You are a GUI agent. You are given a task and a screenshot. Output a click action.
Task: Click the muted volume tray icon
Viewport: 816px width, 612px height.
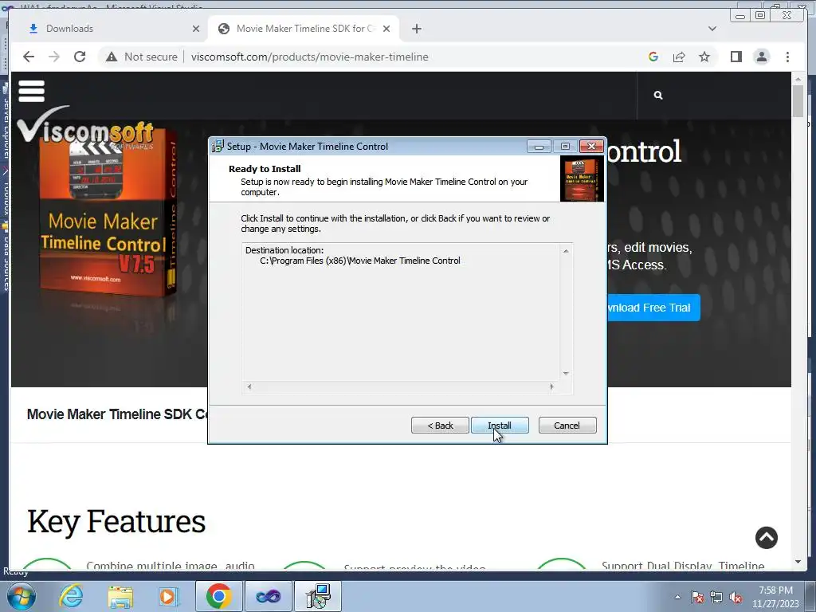736,597
